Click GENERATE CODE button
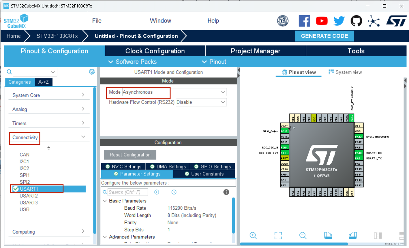Viewport: 409px width, 248px height. tap(324, 36)
